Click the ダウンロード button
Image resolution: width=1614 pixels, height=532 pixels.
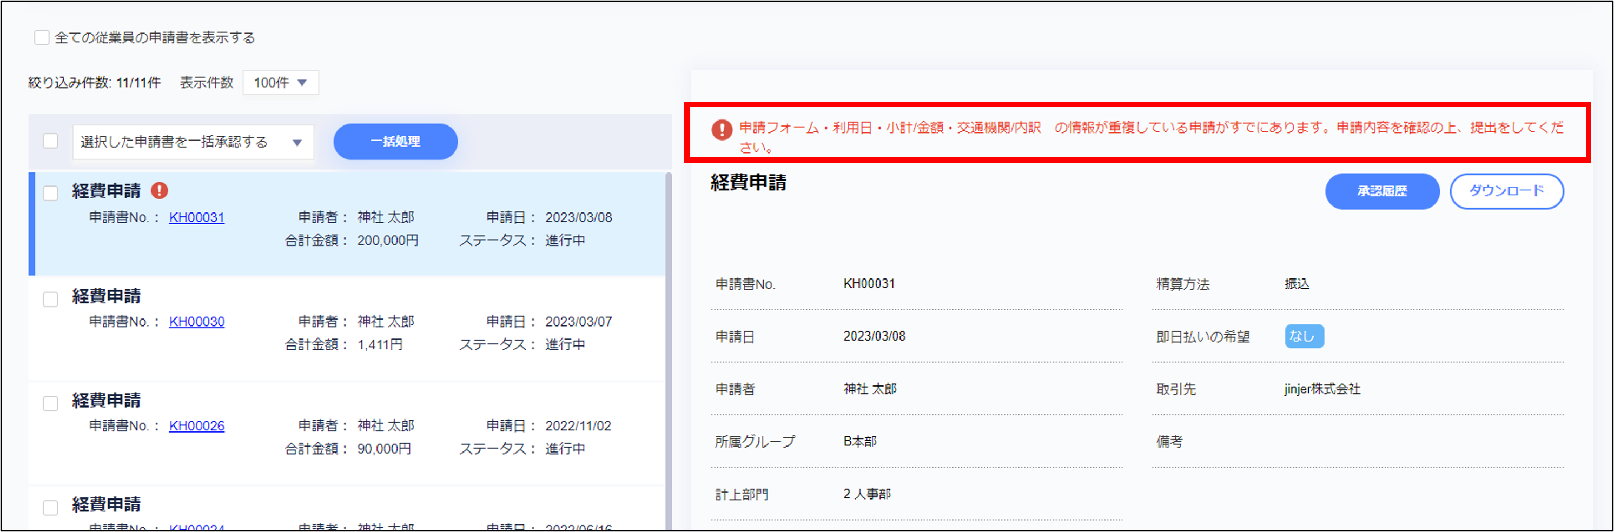[1506, 191]
